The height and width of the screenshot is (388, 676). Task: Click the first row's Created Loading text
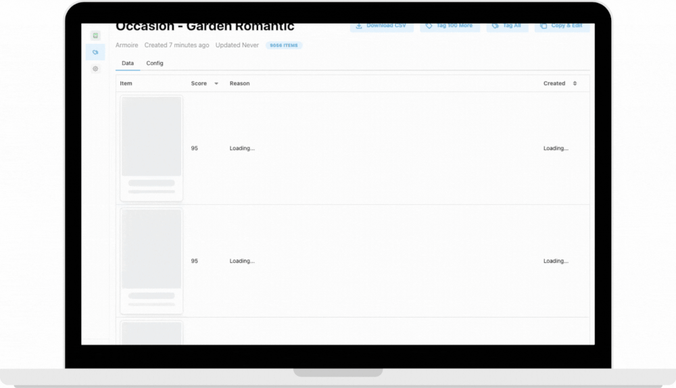[x=556, y=148]
